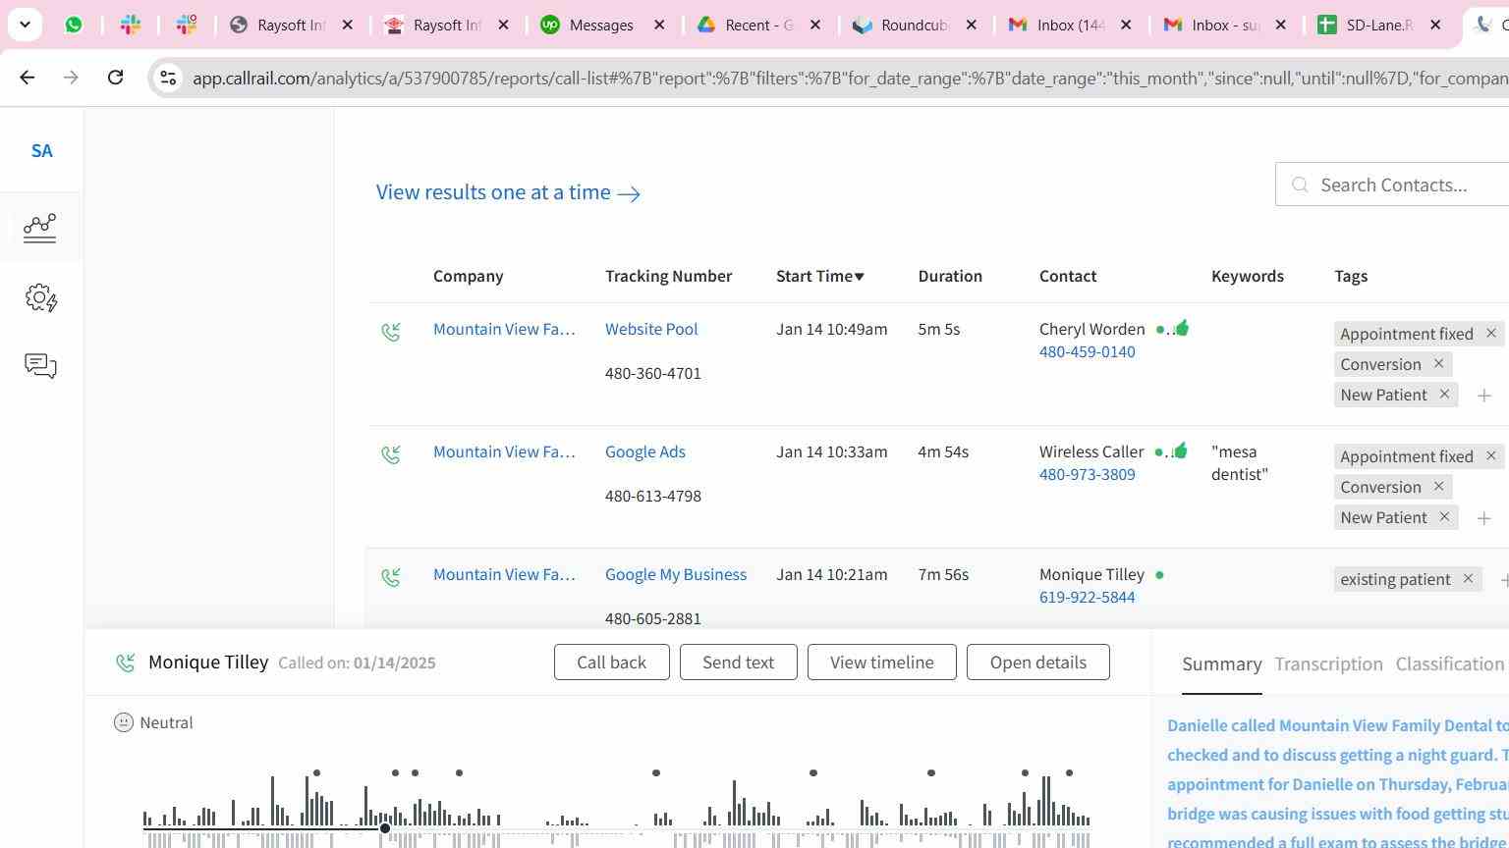
Task: Click the browser back arrow
Action: coord(28,77)
